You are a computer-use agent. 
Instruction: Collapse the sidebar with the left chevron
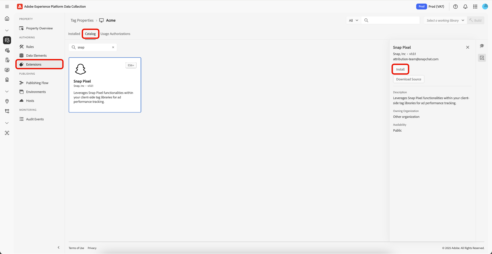click(x=59, y=247)
